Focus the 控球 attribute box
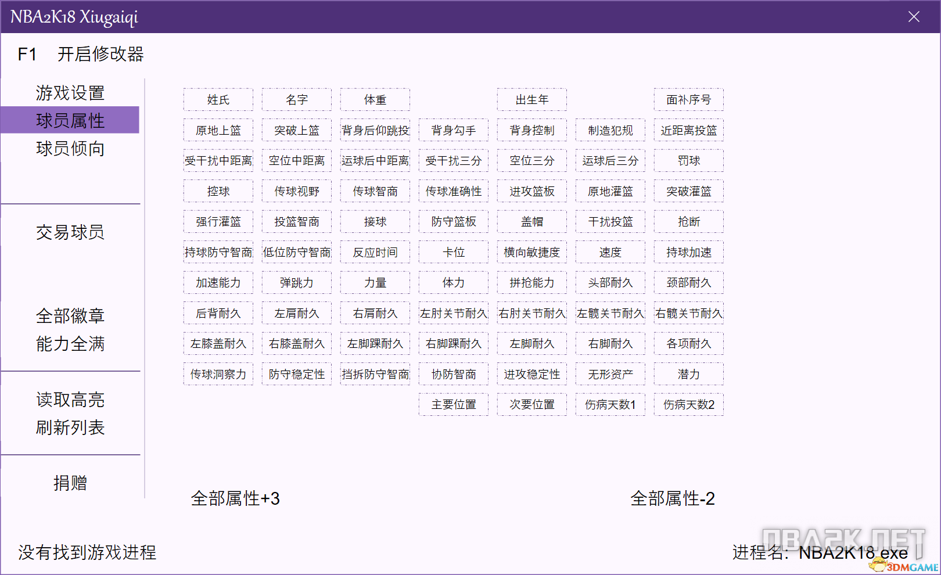The image size is (941, 575). click(218, 191)
